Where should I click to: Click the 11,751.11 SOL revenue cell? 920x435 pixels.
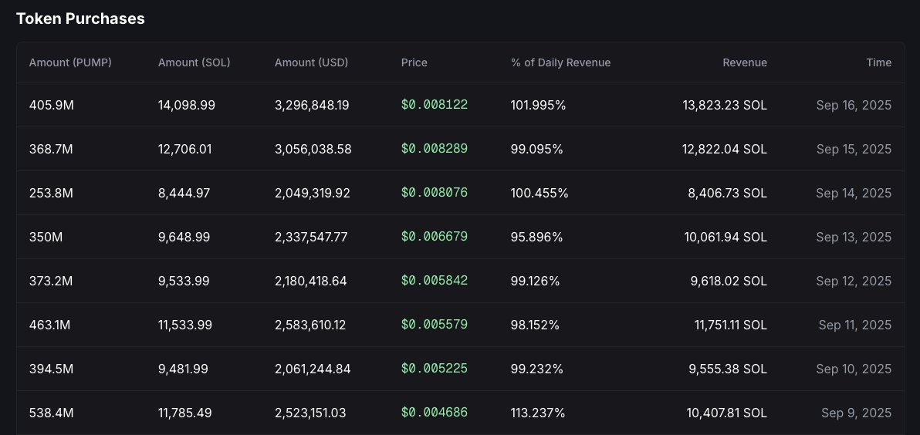pos(731,325)
